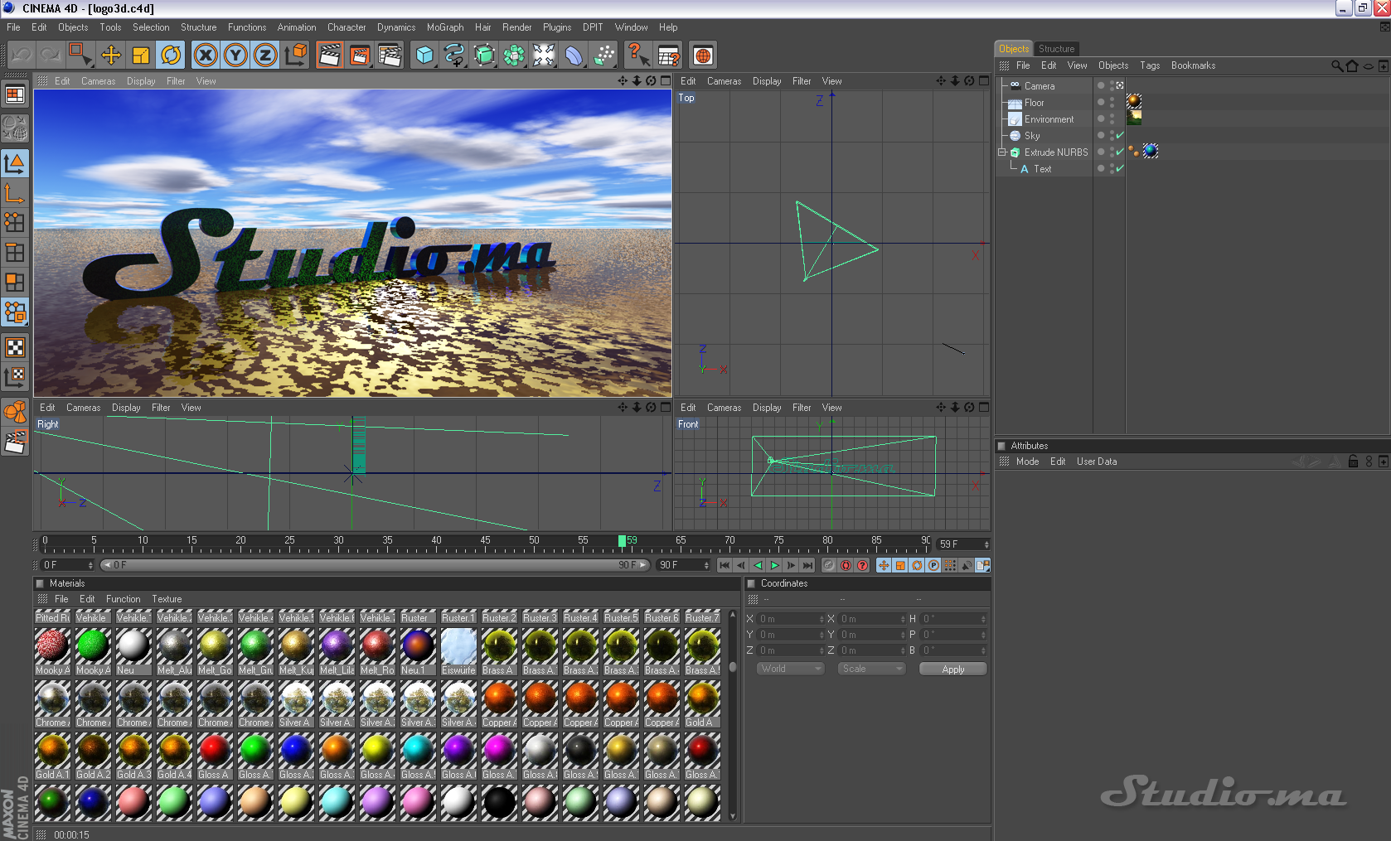Open the MoGraph menu
The image size is (1391, 841).
(445, 27)
